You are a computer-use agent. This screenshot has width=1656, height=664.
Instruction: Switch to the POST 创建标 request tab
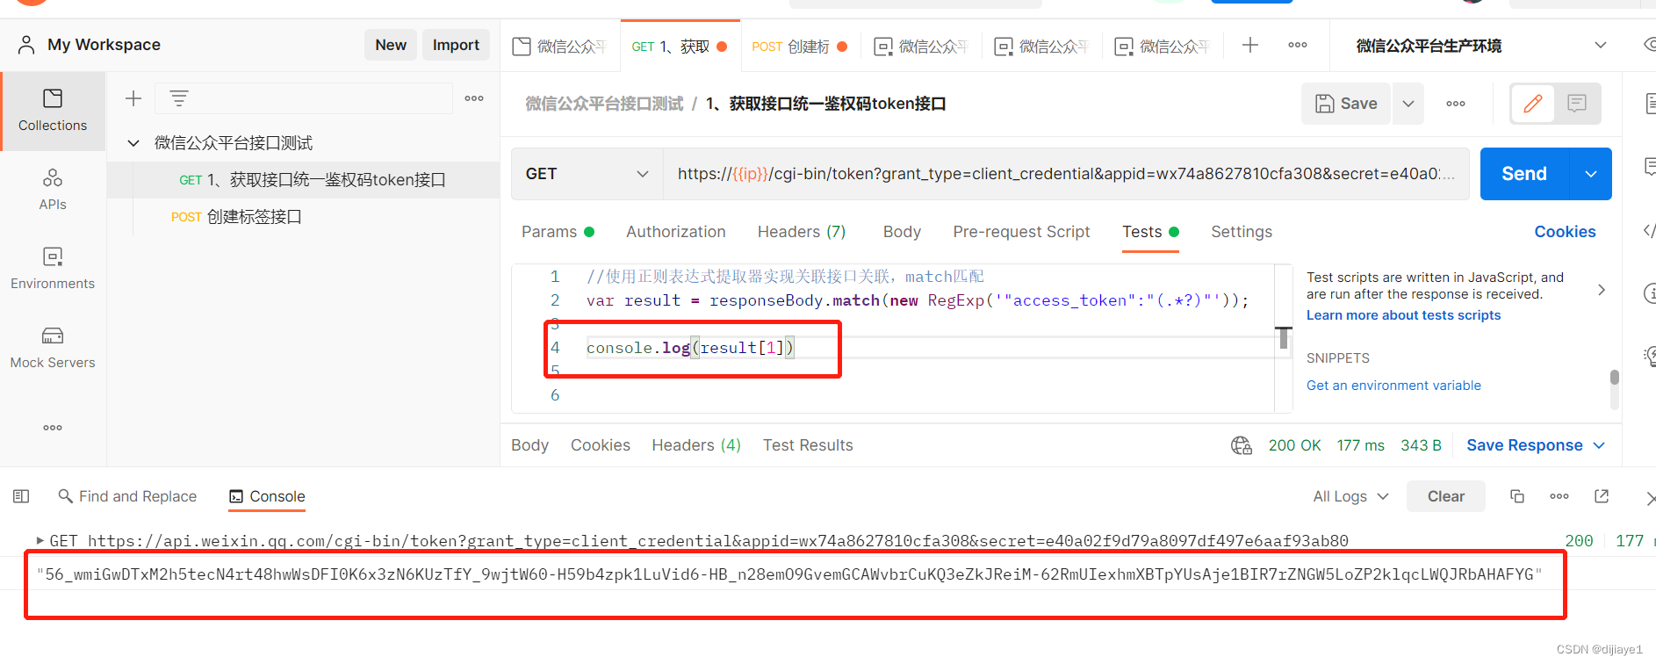(799, 46)
